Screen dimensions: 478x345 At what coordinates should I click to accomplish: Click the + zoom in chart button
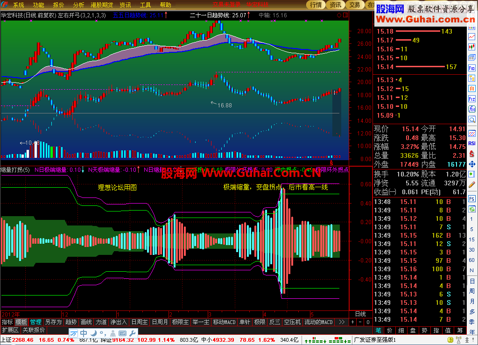353,322
